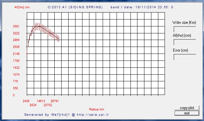Click the copy-plot button
The height and width of the screenshot is (121, 204).
click(x=187, y=108)
